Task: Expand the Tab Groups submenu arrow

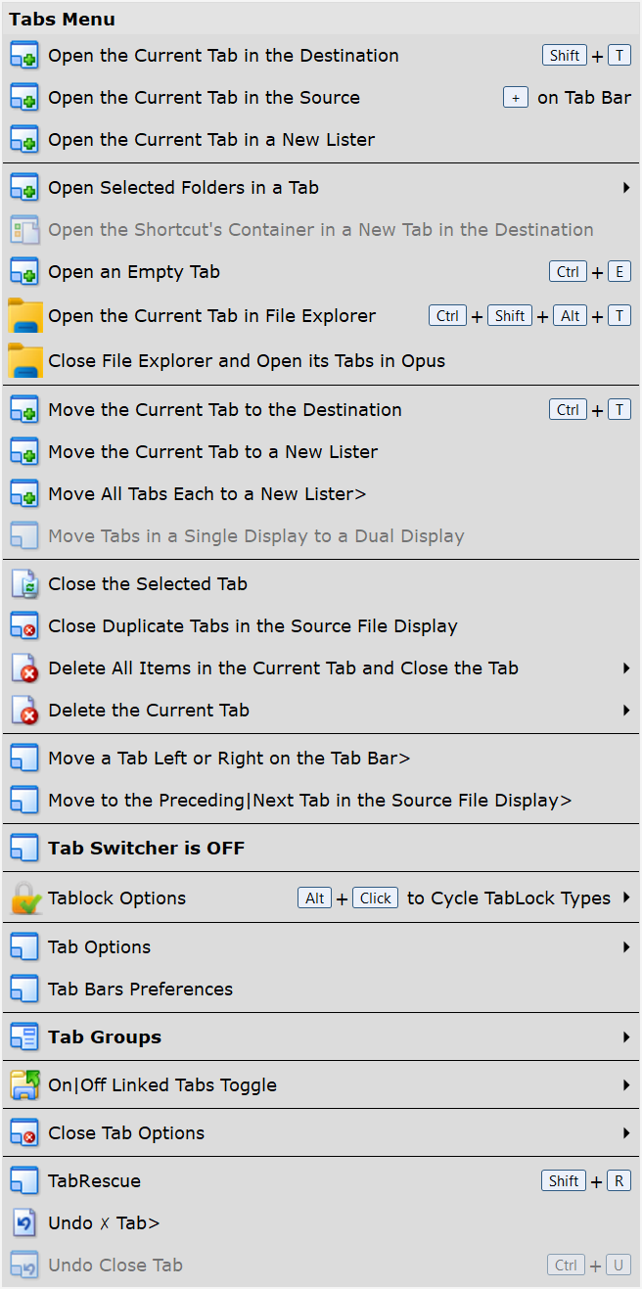Action: 626,1037
